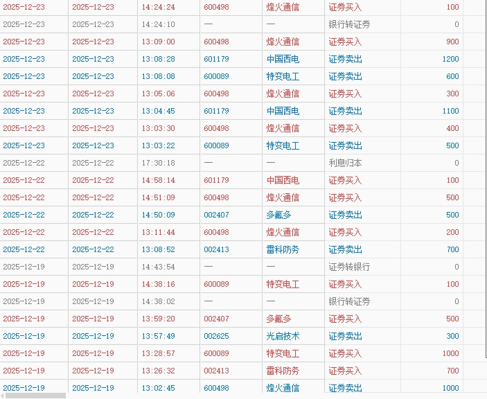Click the 14:38:16 time cell
Viewport: 487px width, 399px height.
point(159,284)
